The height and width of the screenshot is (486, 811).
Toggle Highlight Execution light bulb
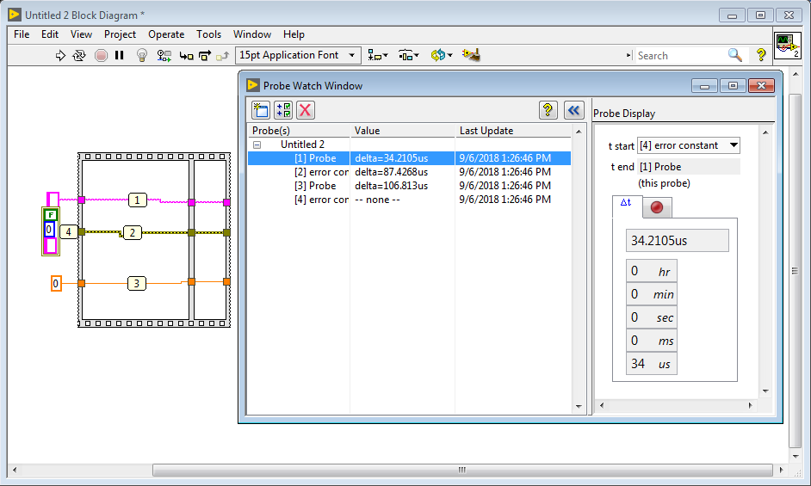click(x=142, y=55)
